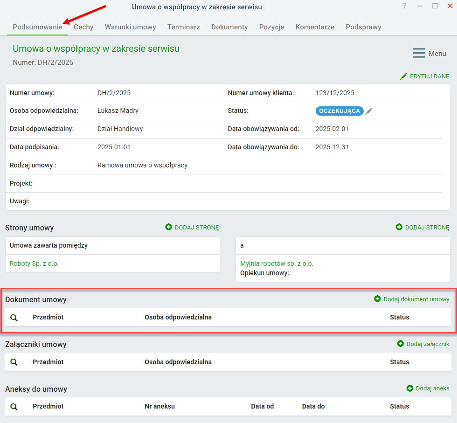Click the start date 2025-02-01
This screenshot has height=423, width=457.
coord(332,129)
